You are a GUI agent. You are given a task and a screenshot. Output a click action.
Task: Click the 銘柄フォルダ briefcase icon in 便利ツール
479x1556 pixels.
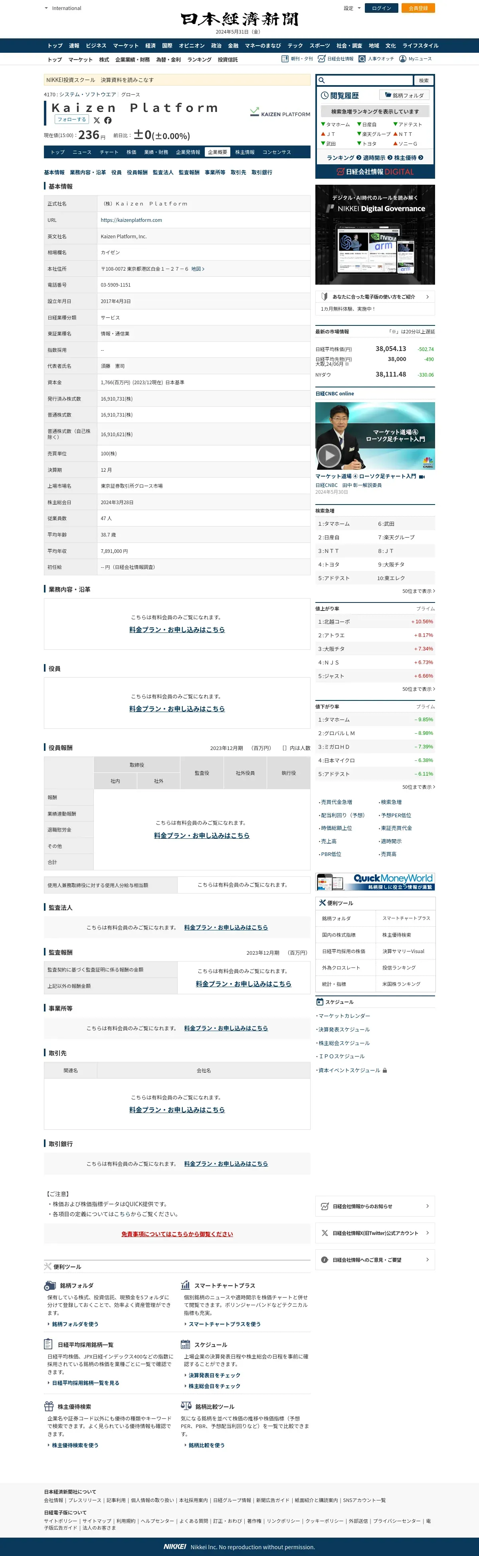[x=50, y=1285]
